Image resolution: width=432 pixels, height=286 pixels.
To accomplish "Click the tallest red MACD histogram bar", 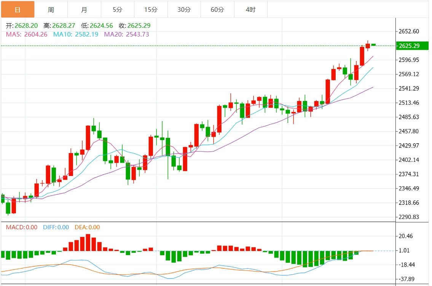I will 88,243.
